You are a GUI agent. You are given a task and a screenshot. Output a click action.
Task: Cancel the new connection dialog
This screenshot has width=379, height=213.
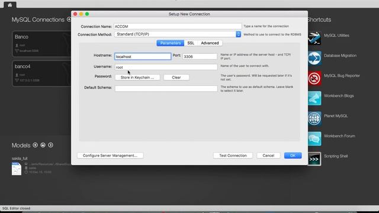point(268,155)
